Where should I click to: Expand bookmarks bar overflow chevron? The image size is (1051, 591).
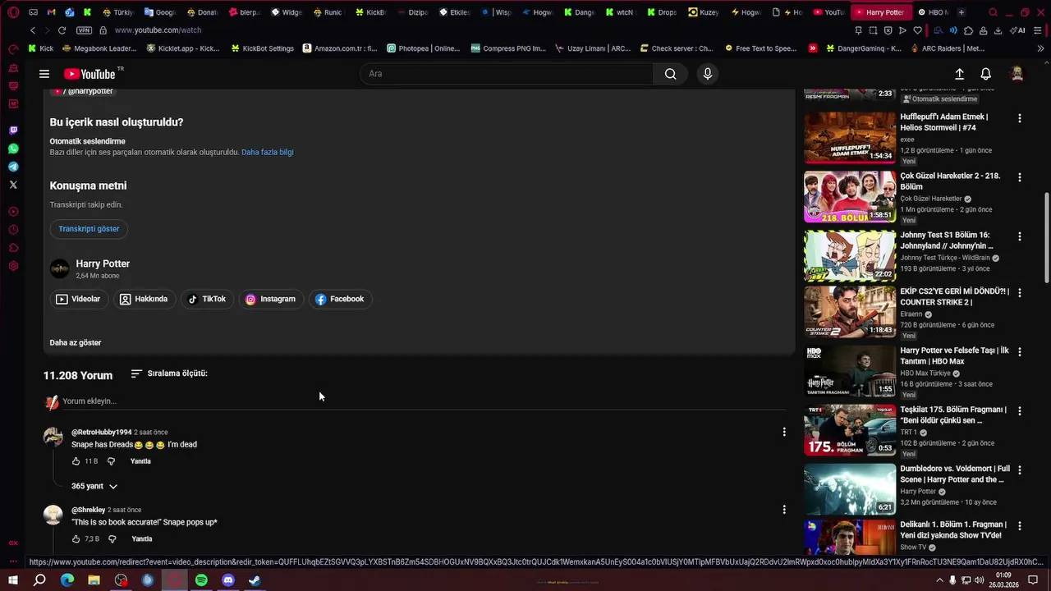[1041, 48]
